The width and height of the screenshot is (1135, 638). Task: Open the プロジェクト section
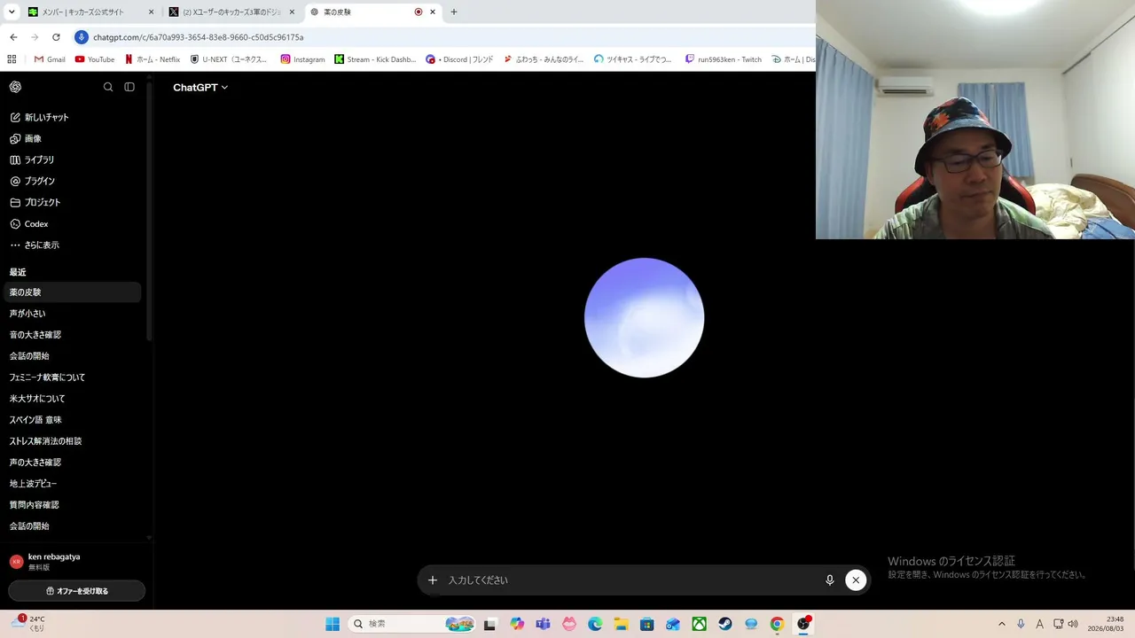73,202
